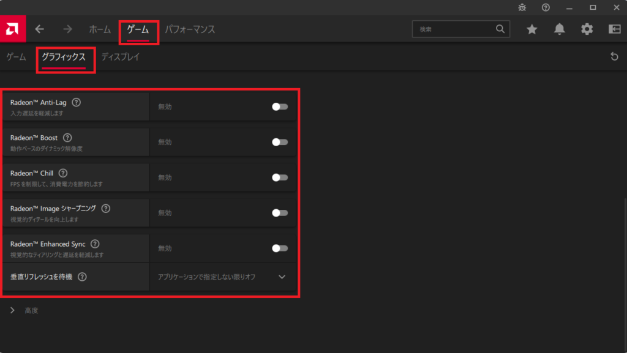This screenshot has height=353, width=627.
Task: Go forward with the right arrow
Action: click(x=67, y=29)
